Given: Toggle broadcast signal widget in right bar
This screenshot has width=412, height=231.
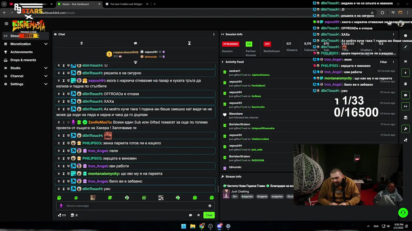Looking at the screenshot, I should (406, 106).
